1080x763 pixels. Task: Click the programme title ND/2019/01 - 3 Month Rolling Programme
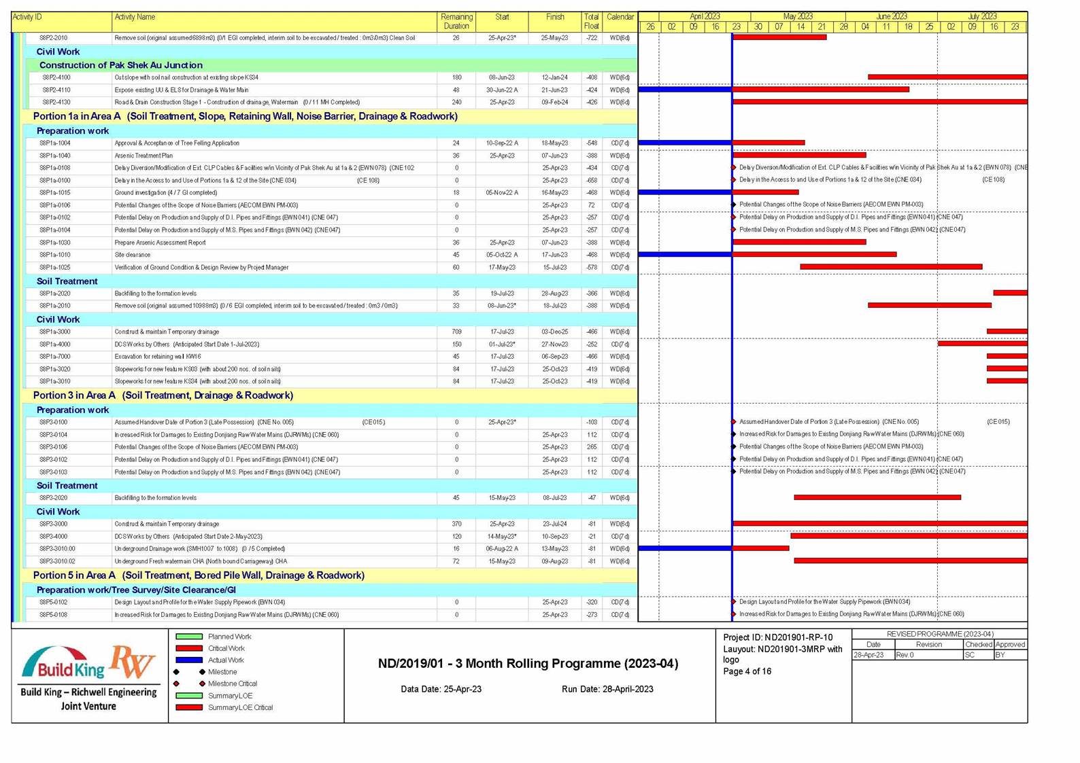(528, 663)
